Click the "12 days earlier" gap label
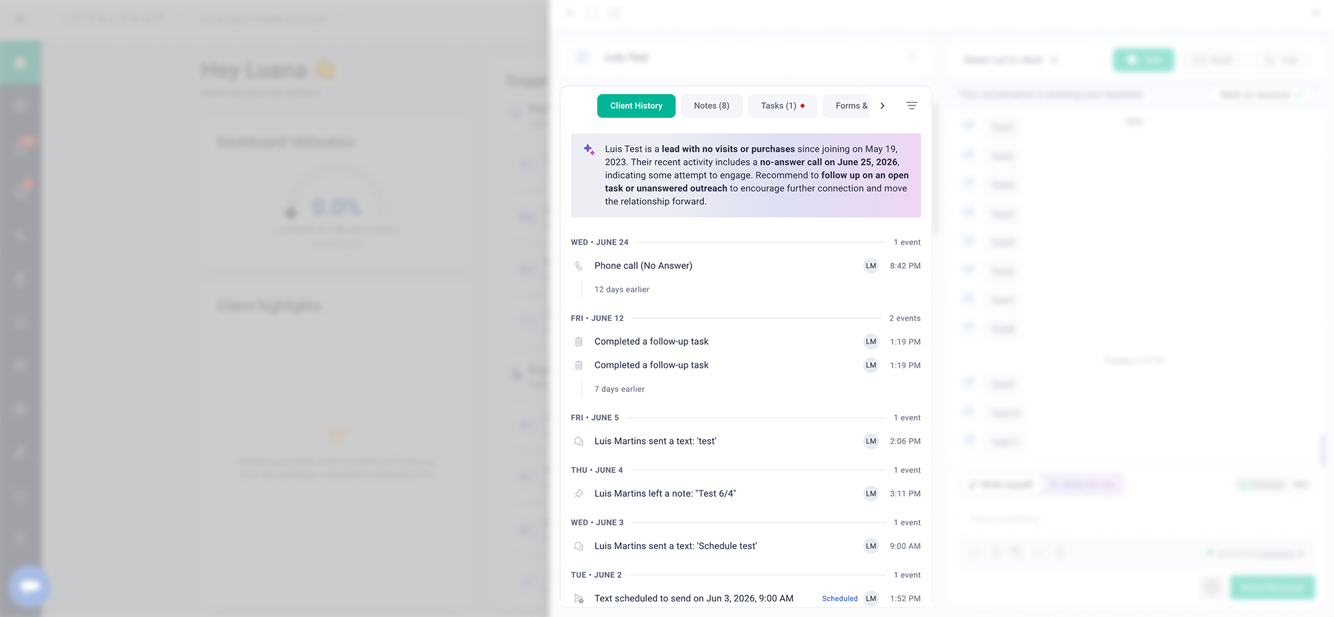This screenshot has width=1334, height=617. (621, 290)
